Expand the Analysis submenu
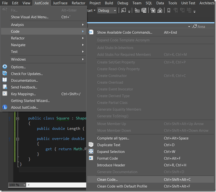Viewport: 216px width, 192px height. pyautogui.click(x=44, y=25)
